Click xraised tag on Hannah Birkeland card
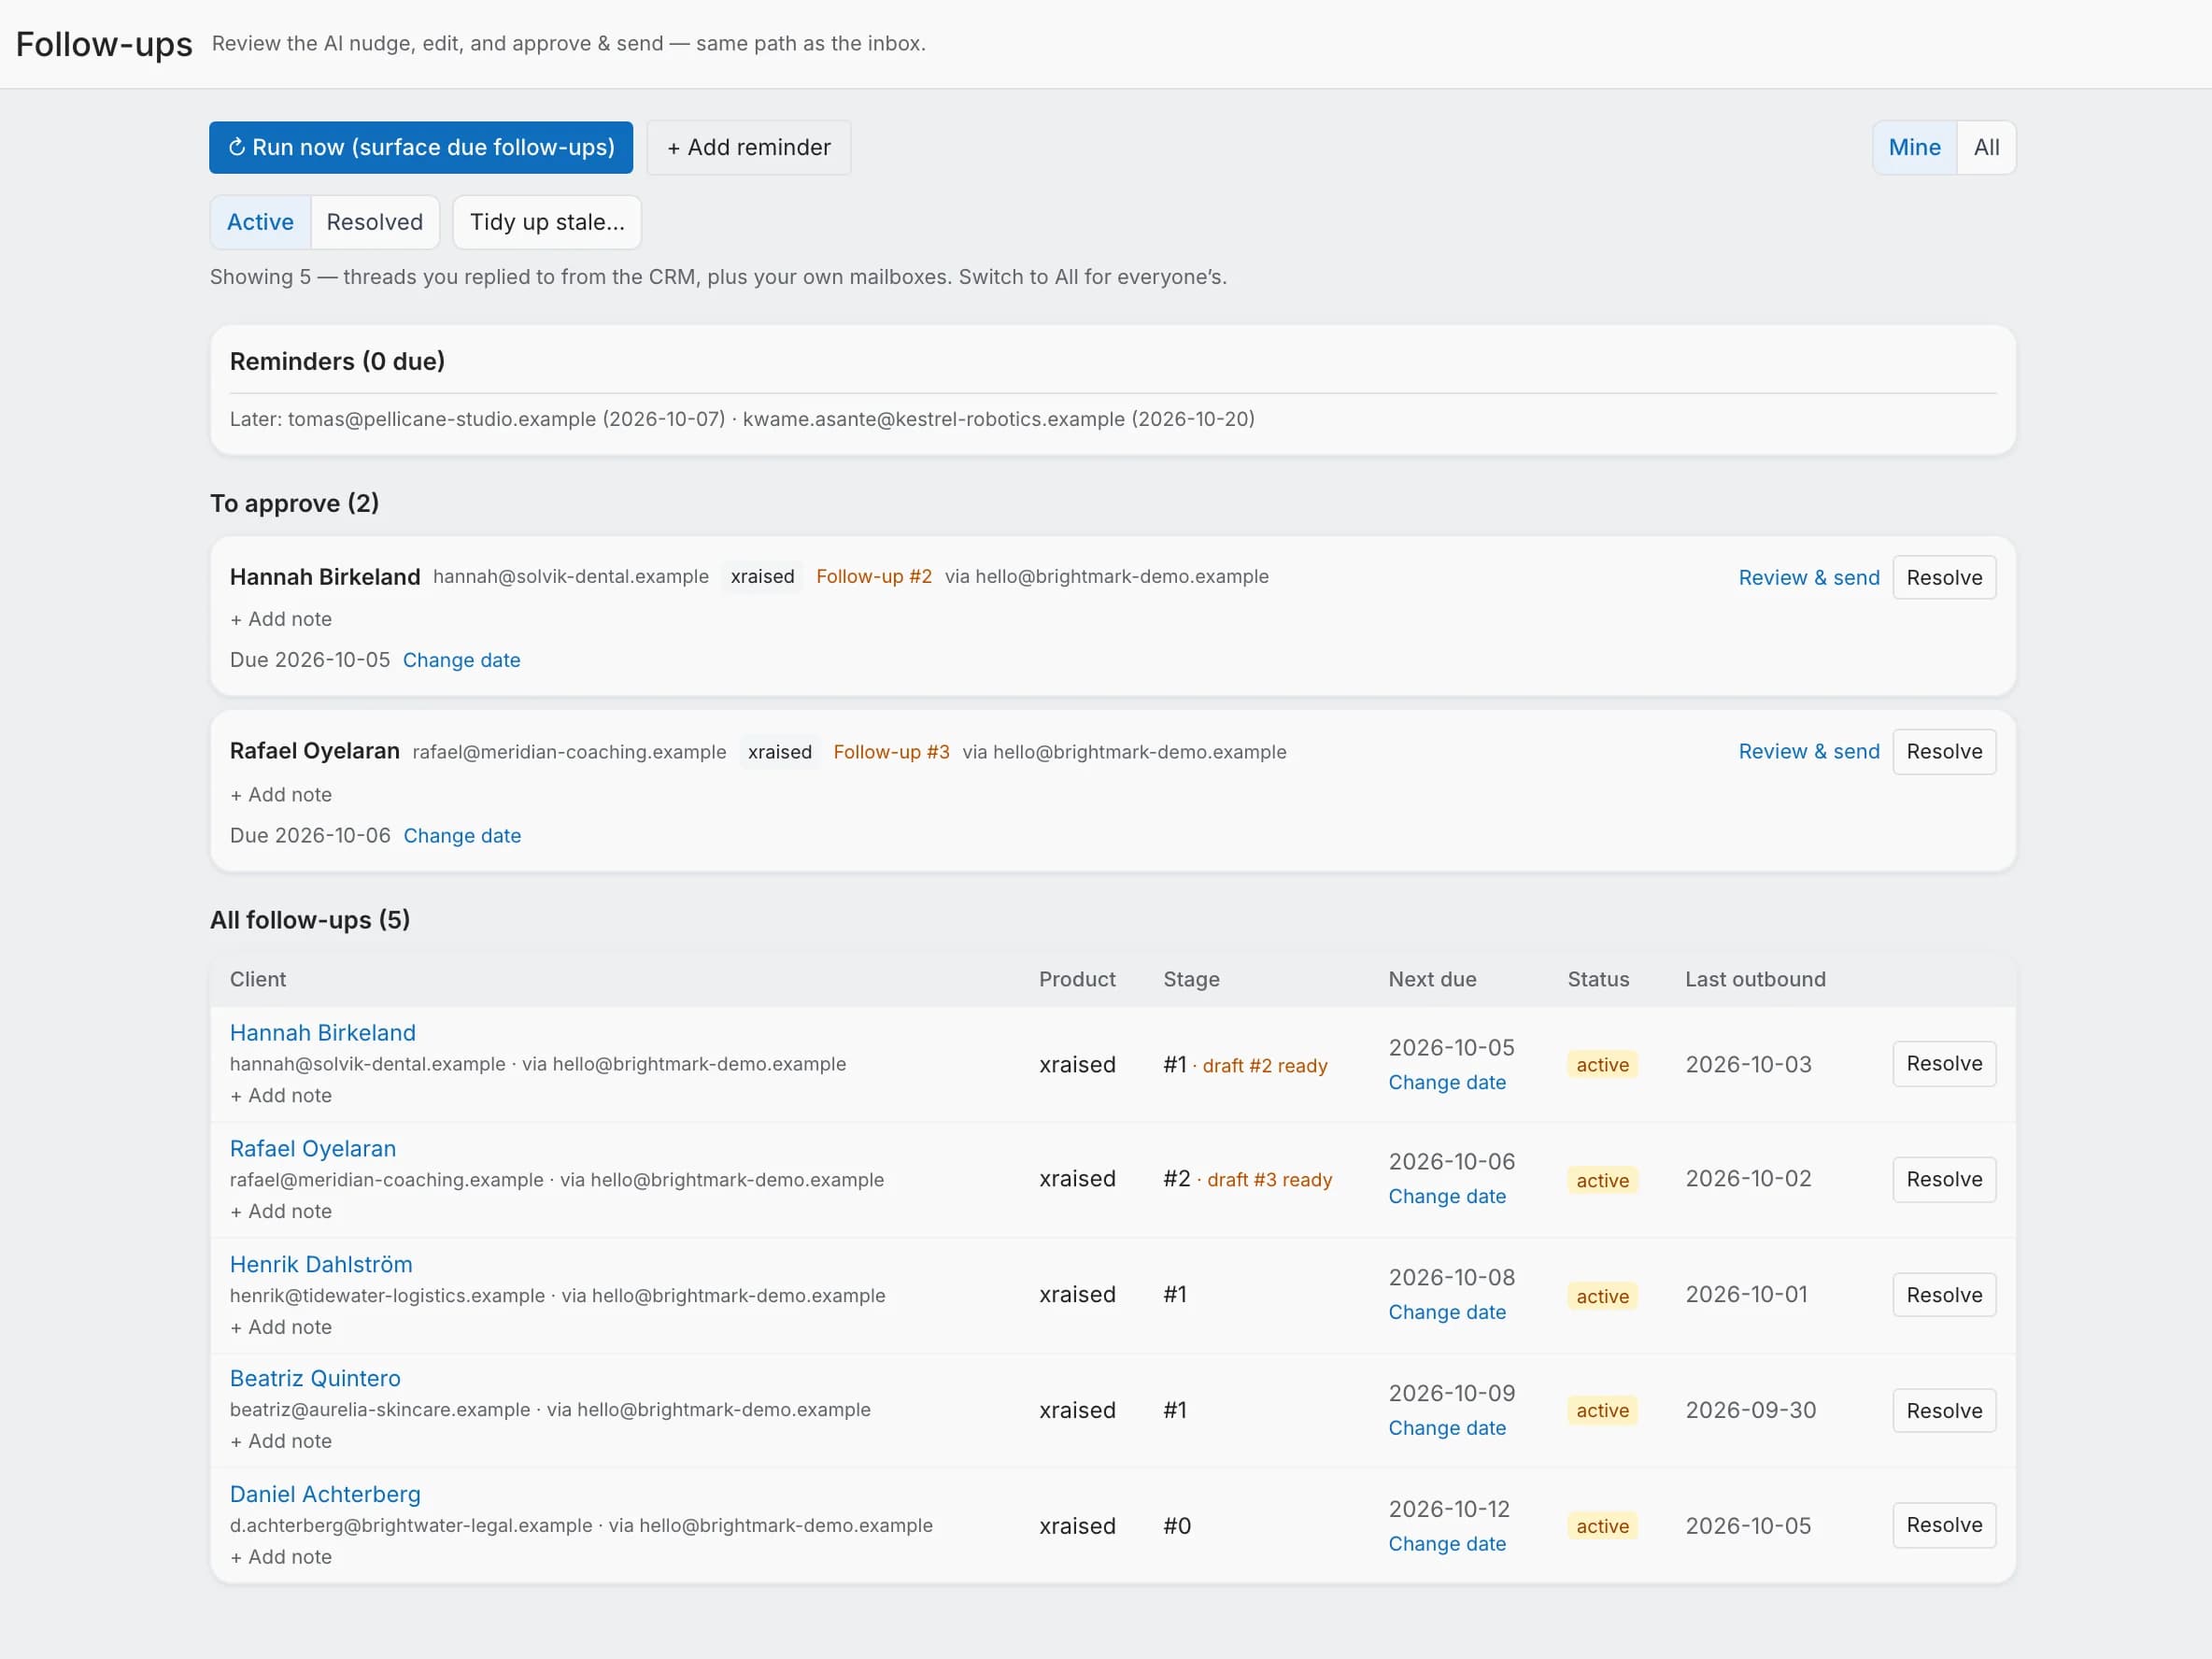 tap(762, 576)
